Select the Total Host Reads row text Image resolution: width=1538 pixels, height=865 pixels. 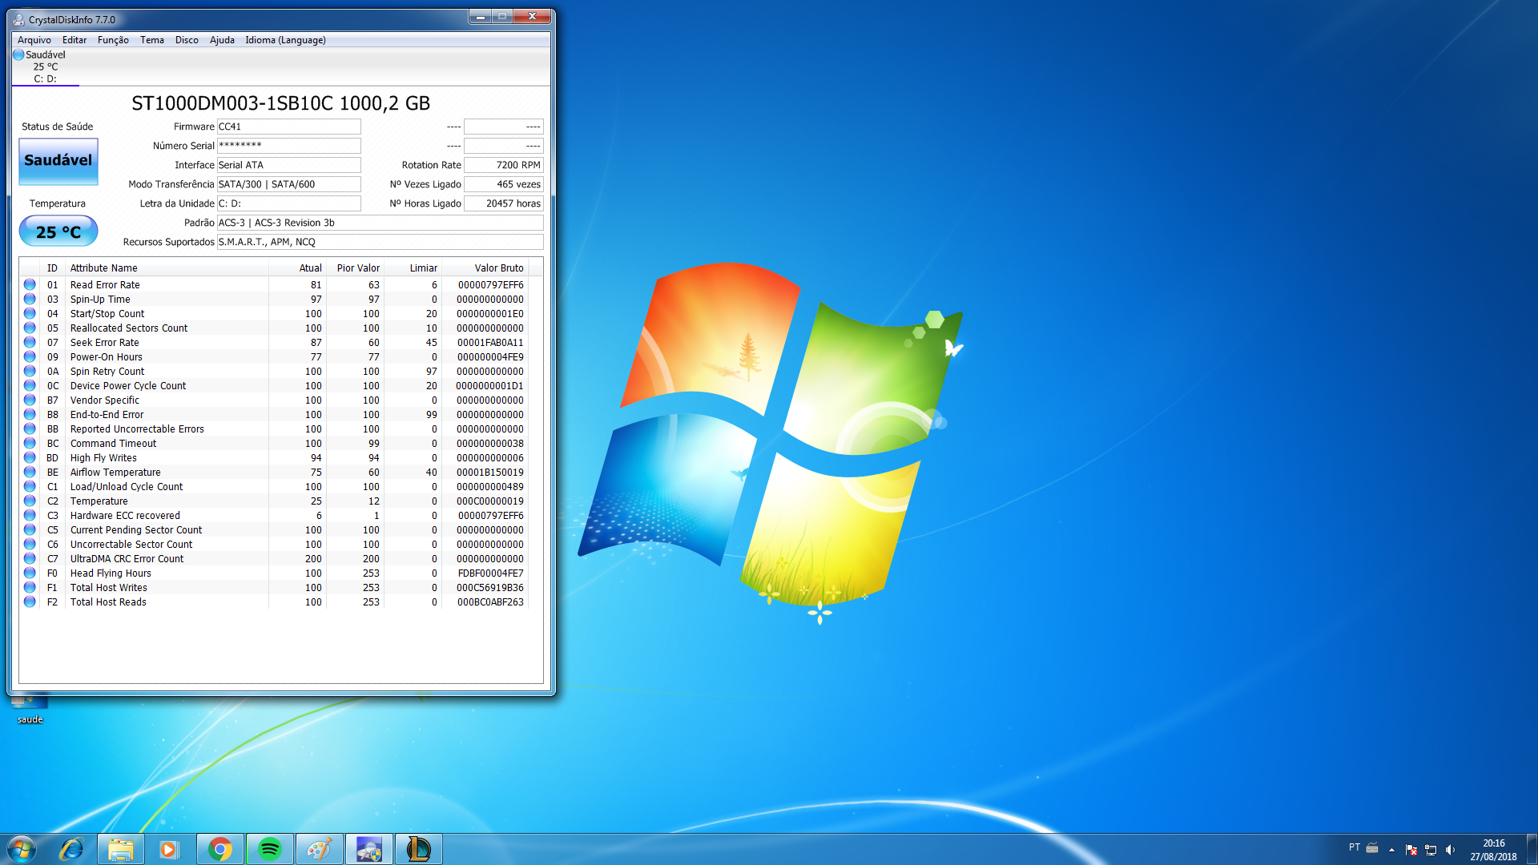(108, 602)
